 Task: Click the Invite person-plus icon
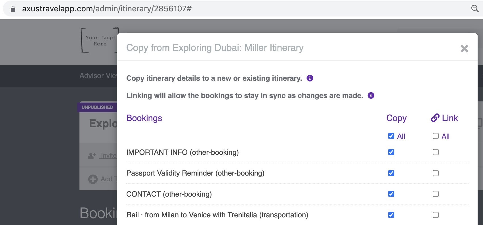click(92, 156)
